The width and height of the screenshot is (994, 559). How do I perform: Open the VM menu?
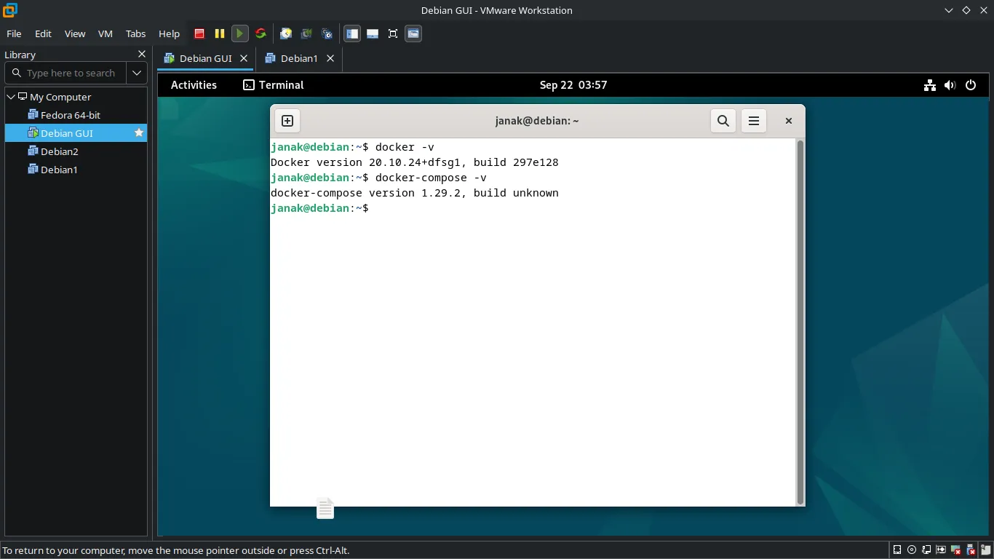(106, 33)
